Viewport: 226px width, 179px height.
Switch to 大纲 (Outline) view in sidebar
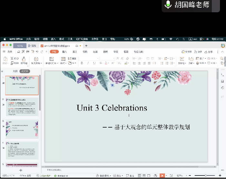point(15,71)
